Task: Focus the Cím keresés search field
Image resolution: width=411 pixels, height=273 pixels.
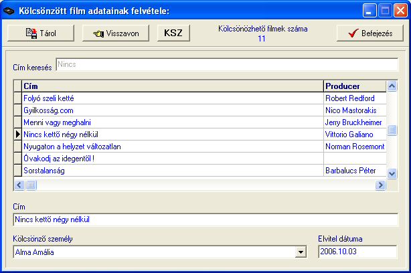Action: (x=227, y=65)
